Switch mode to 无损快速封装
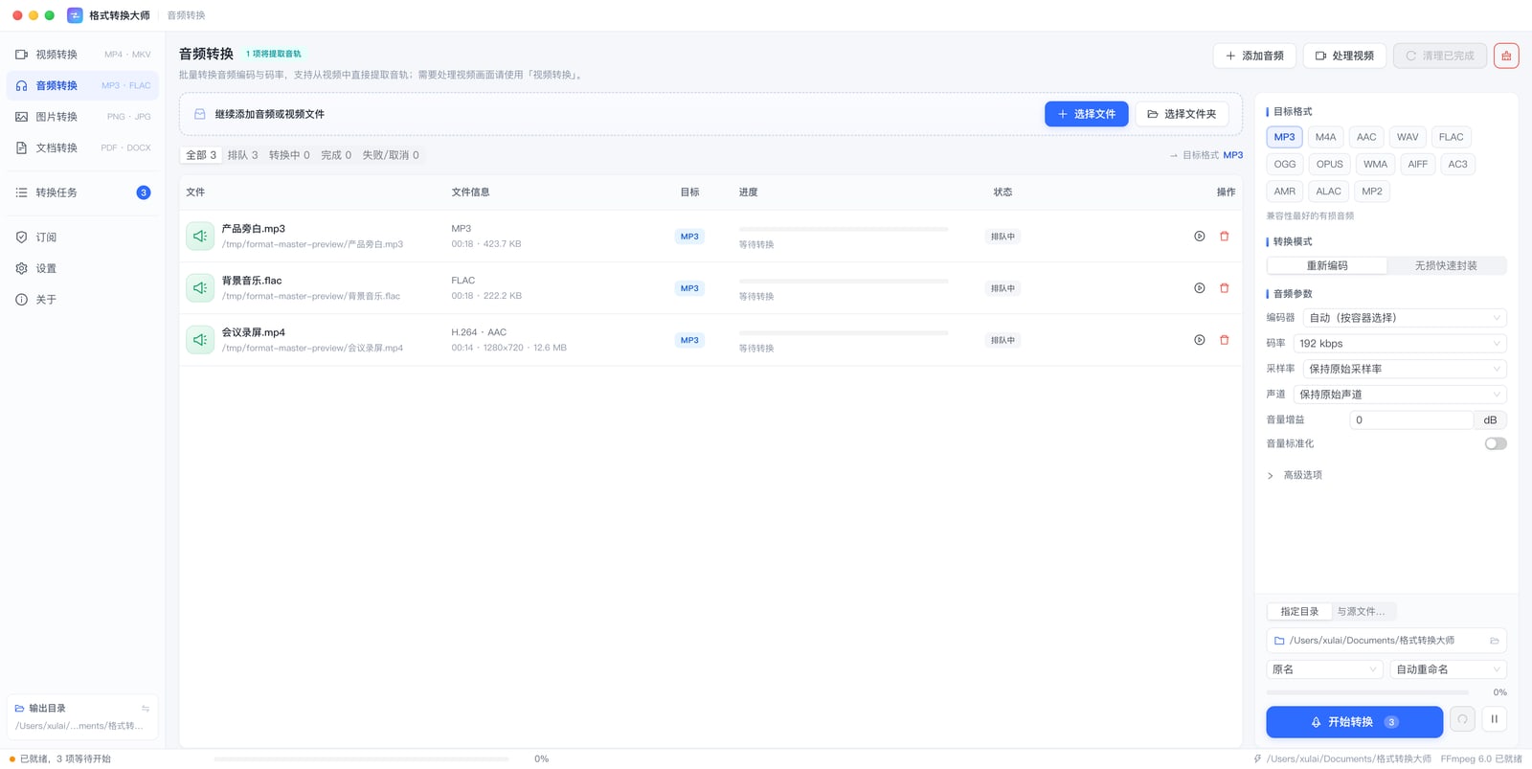This screenshot has height=769, width=1532. tap(1446, 265)
